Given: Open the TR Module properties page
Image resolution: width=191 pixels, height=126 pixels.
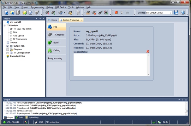Looking at the screenshot, I should [57, 35].
